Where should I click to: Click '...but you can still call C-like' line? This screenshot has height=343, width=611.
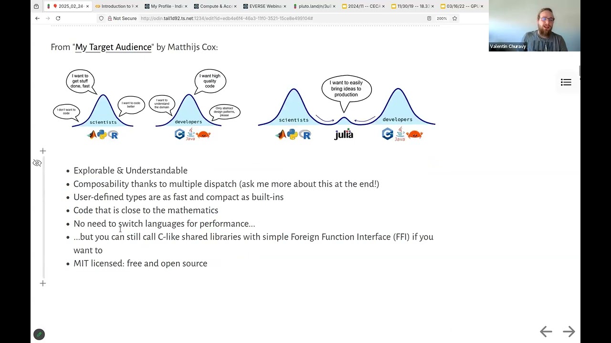(253, 243)
